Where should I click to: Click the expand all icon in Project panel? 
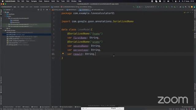click(41, 9)
